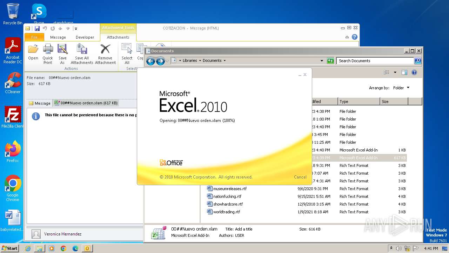Click Remove Attachment in the ribbon
Screen dimensions: 449x253
(x=105, y=54)
